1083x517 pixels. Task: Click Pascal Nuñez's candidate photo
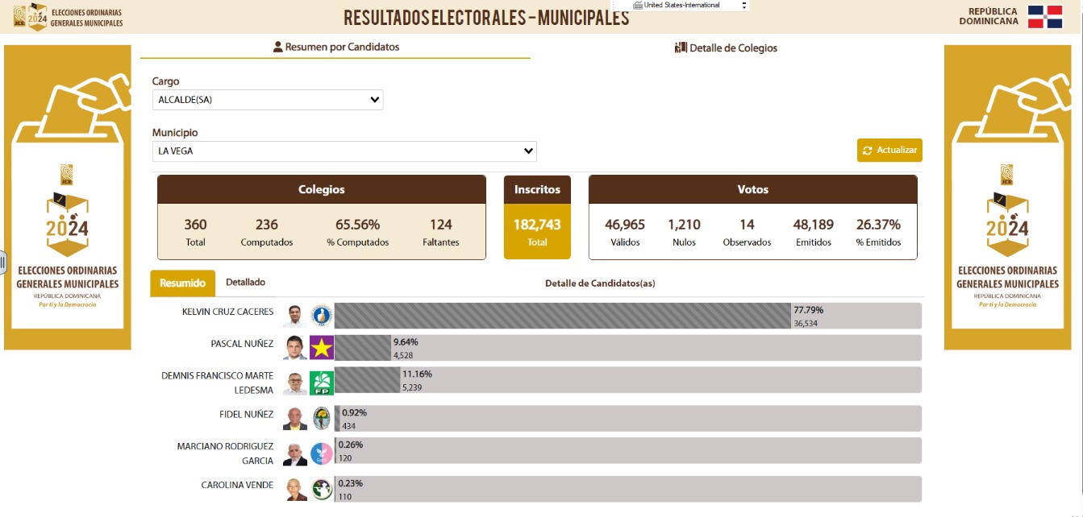(295, 348)
